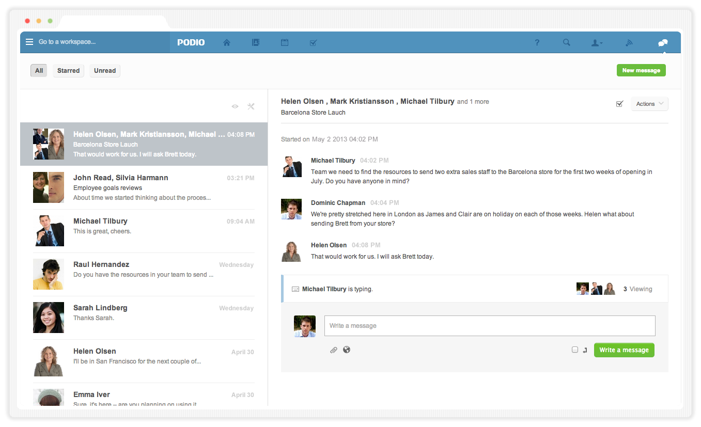The width and height of the screenshot is (701, 427).
Task: Open the hamburger menu beside Go to a workspace
Action: click(29, 42)
